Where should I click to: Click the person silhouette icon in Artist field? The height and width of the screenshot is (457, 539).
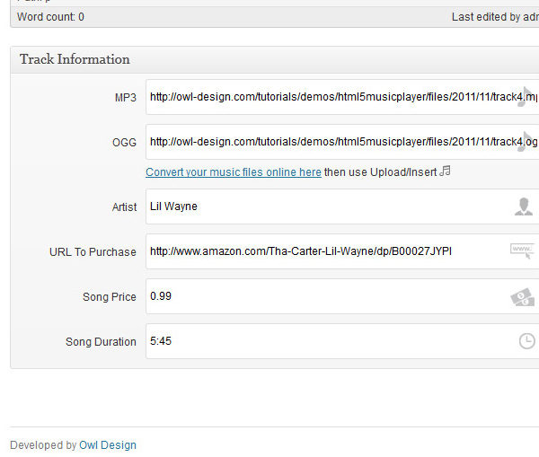[x=524, y=207]
